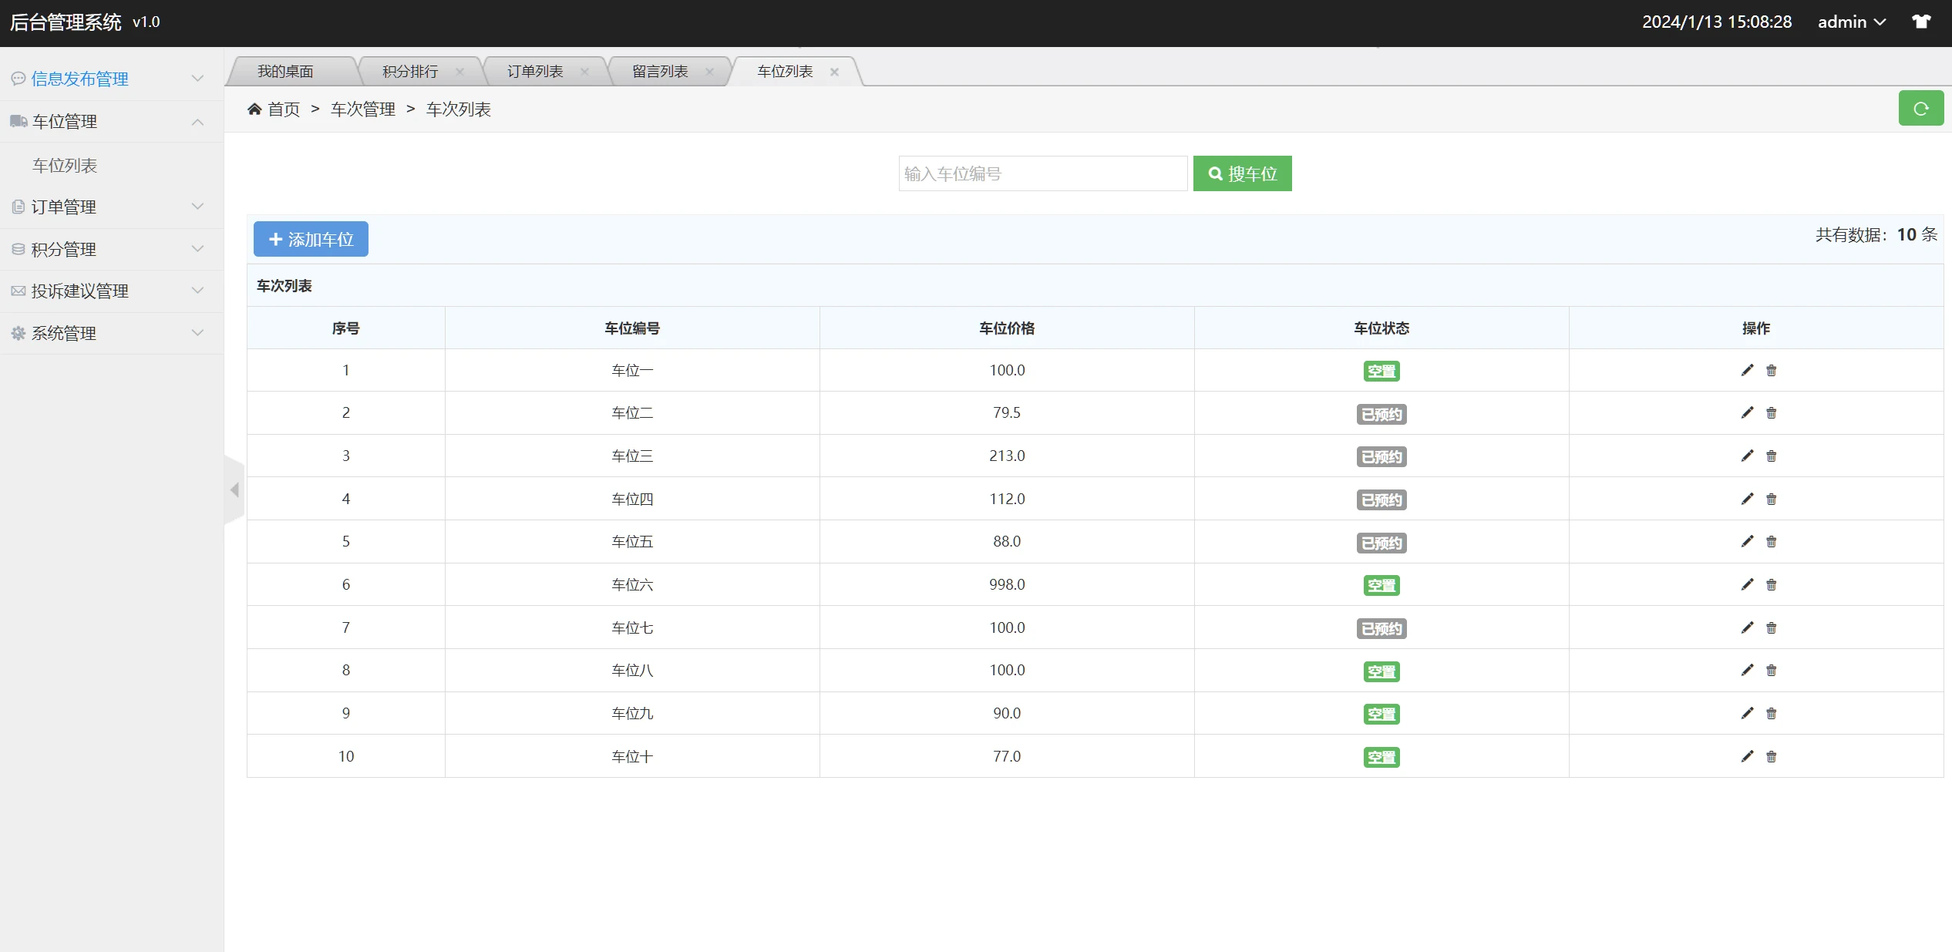
Task: Collapse sidebar using the left arrow handle
Action: [234, 489]
